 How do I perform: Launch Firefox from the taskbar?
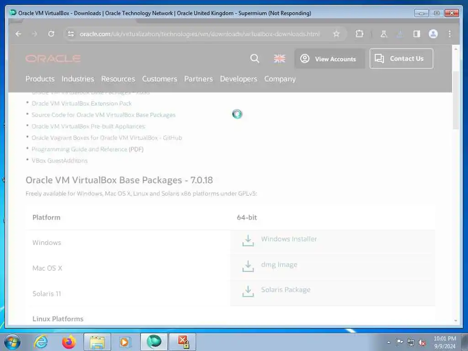click(x=69, y=342)
